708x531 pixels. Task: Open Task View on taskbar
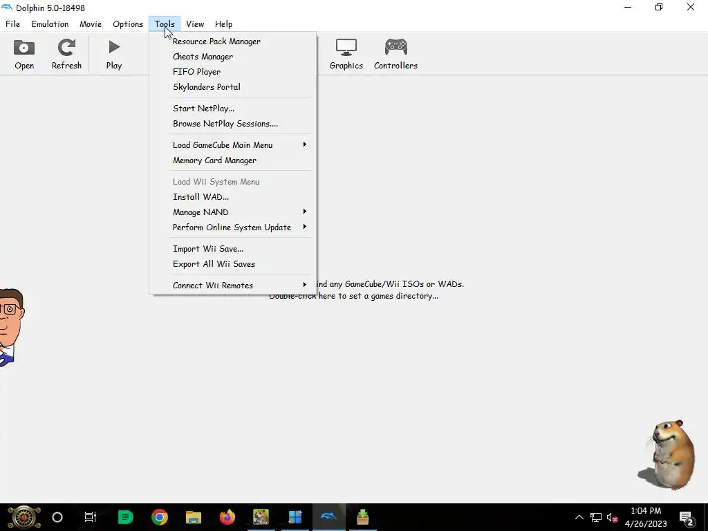[91, 517]
